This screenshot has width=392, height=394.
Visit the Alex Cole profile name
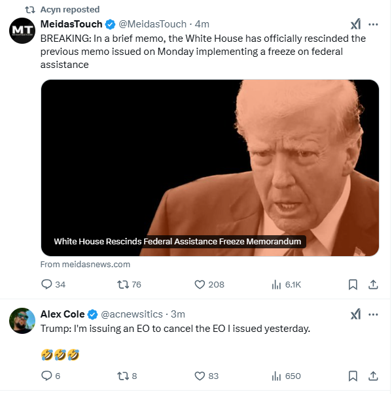pyautogui.click(x=62, y=314)
